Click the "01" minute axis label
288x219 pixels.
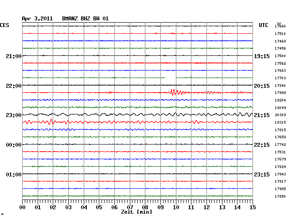[x=38, y=207]
